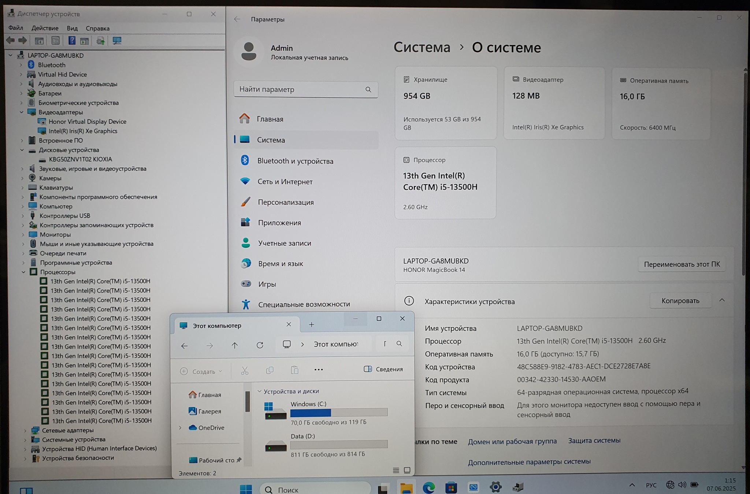The width and height of the screenshot is (750, 494).
Task: Open the Действие menu in Device Manager
Action: 45,28
